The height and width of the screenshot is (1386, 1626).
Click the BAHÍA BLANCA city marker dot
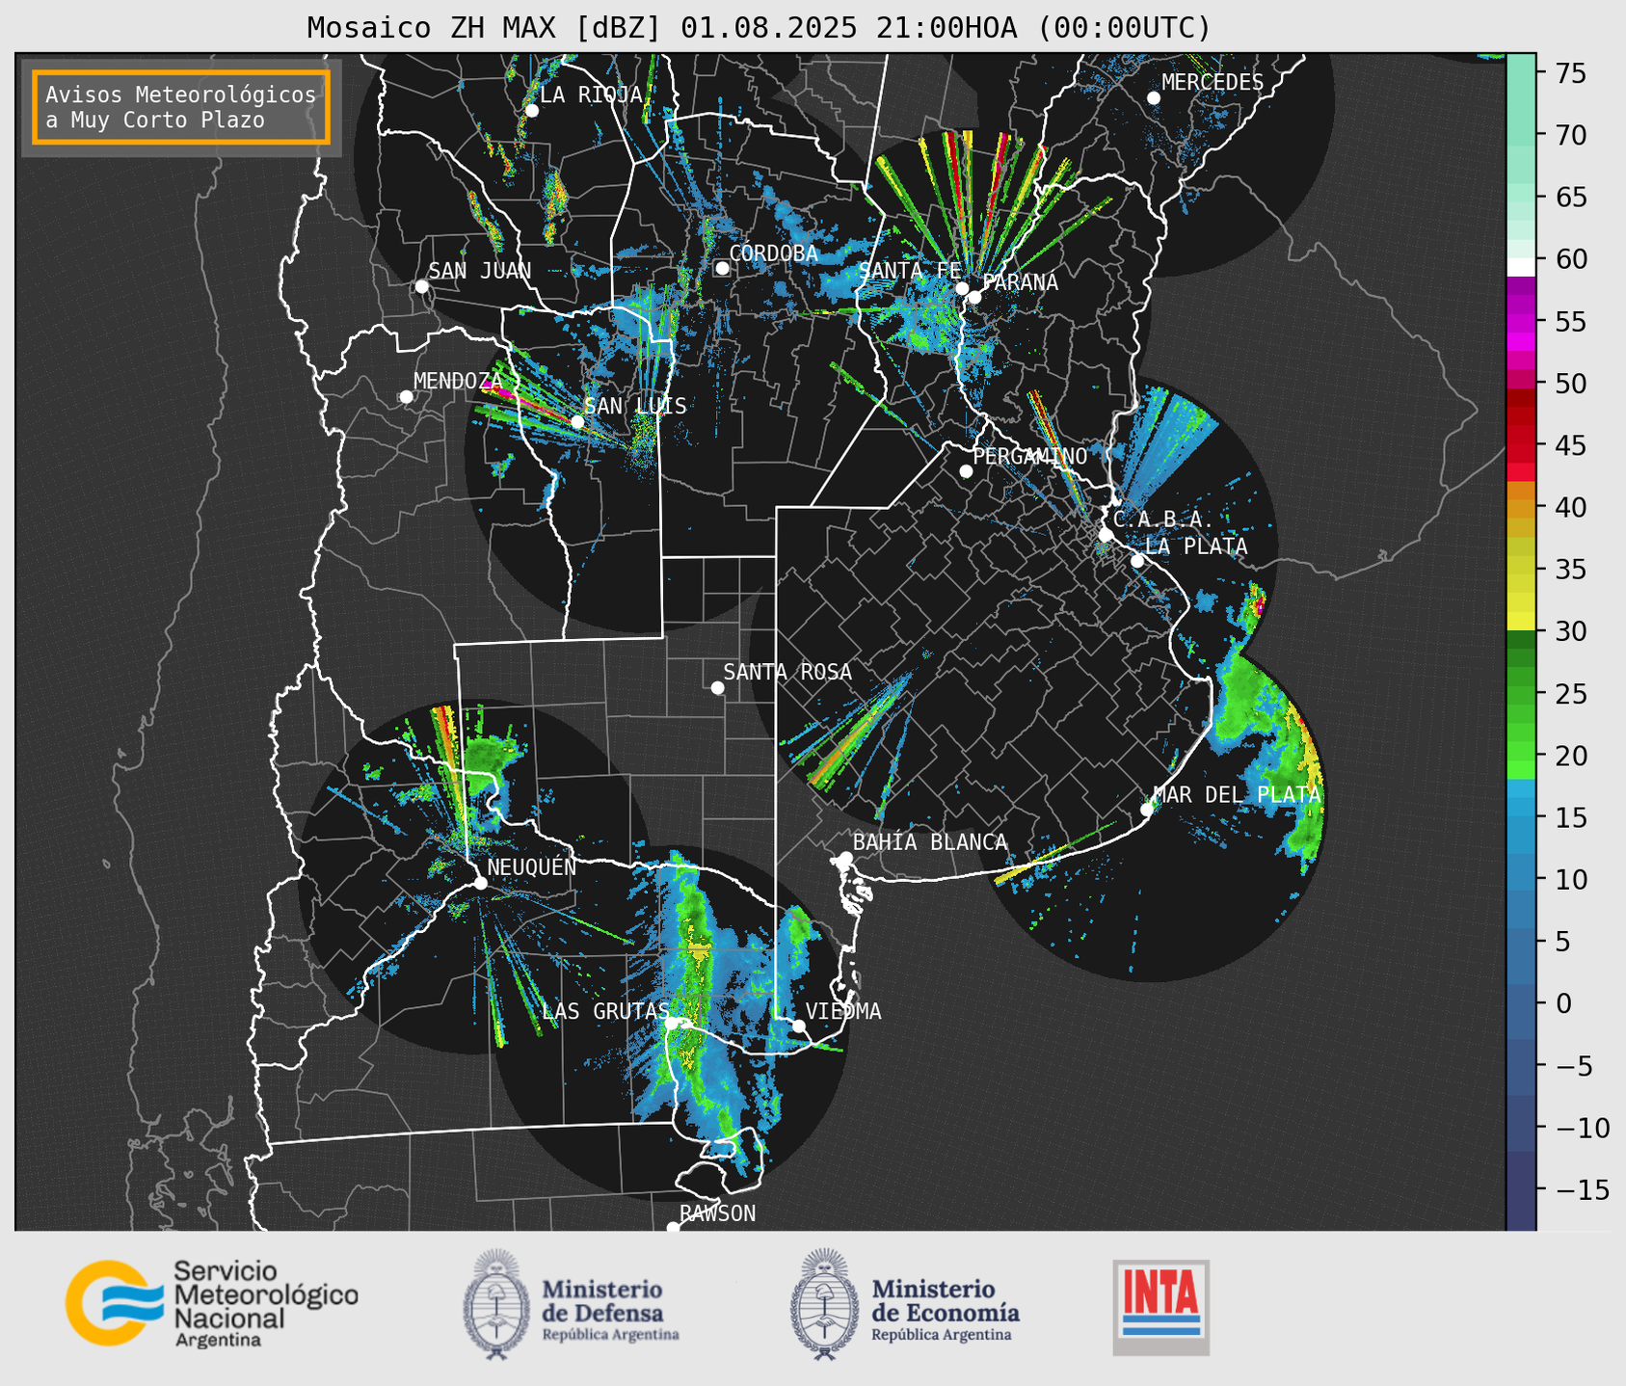[x=845, y=858]
